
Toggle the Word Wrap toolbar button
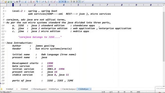[x=60, y=2]
